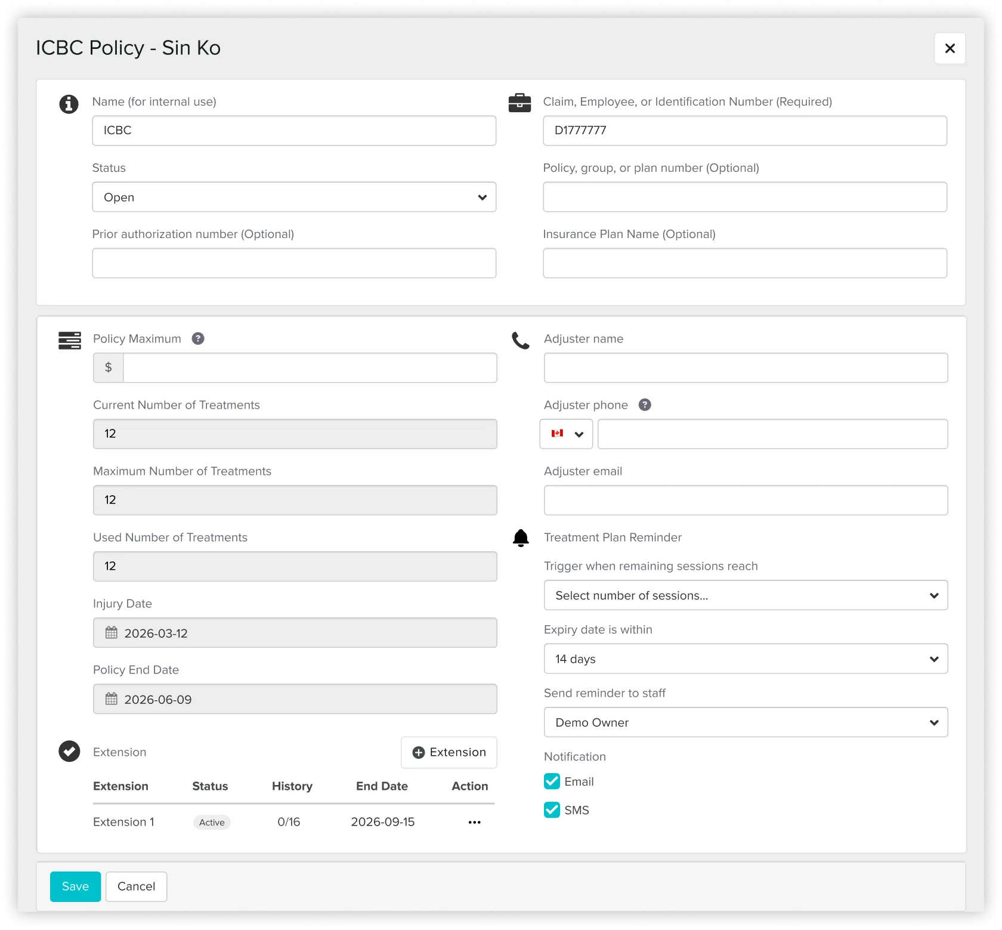Image resolution: width=1002 pixels, height=930 pixels.
Task: Click the Adjuster email field
Action: click(x=746, y=500)
